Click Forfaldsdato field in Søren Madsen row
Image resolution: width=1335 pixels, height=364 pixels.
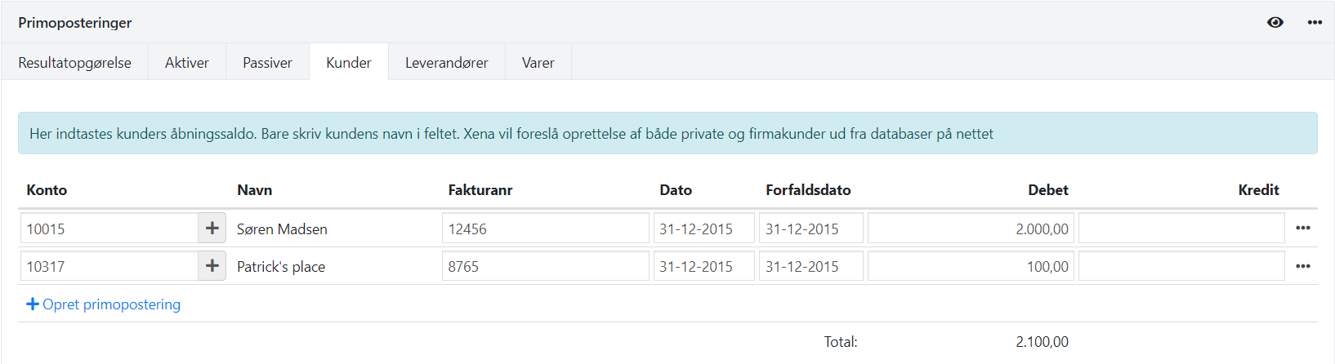(x=810, y=229)
